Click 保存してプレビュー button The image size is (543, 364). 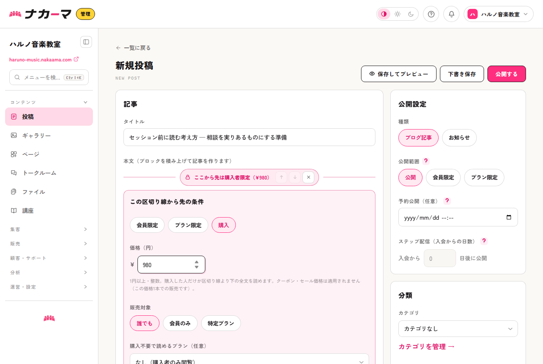pyautogui.click(x=399, y=74)
